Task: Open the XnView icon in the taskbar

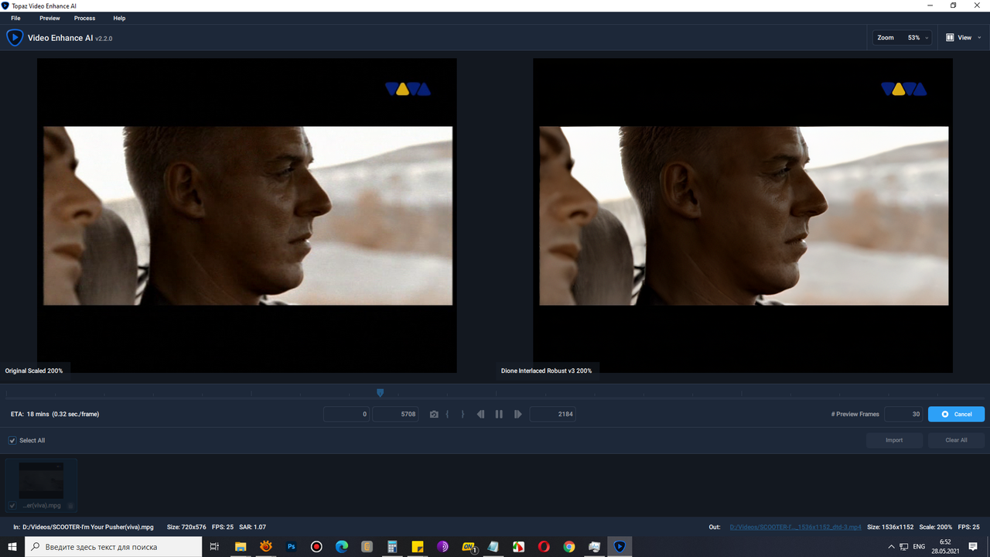Action: coord(266,547)
